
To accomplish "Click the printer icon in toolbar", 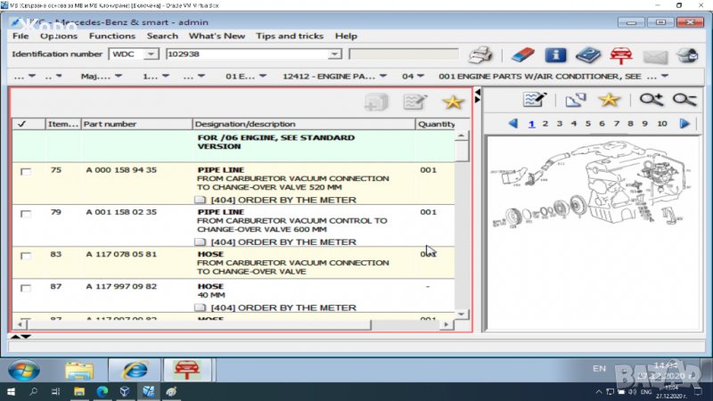I will click(480, 55).
